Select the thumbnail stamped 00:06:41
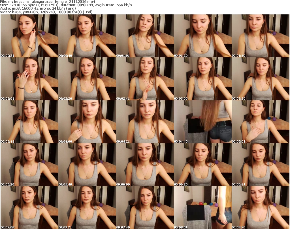 click(x=261, y=165)
